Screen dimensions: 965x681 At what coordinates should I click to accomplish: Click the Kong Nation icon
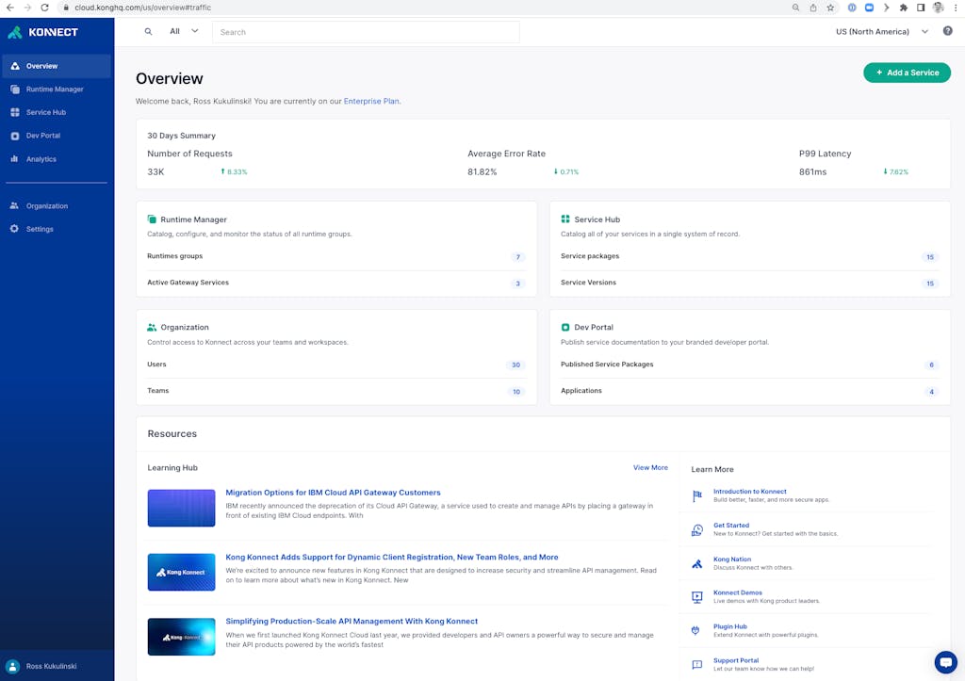pos(696,563)
